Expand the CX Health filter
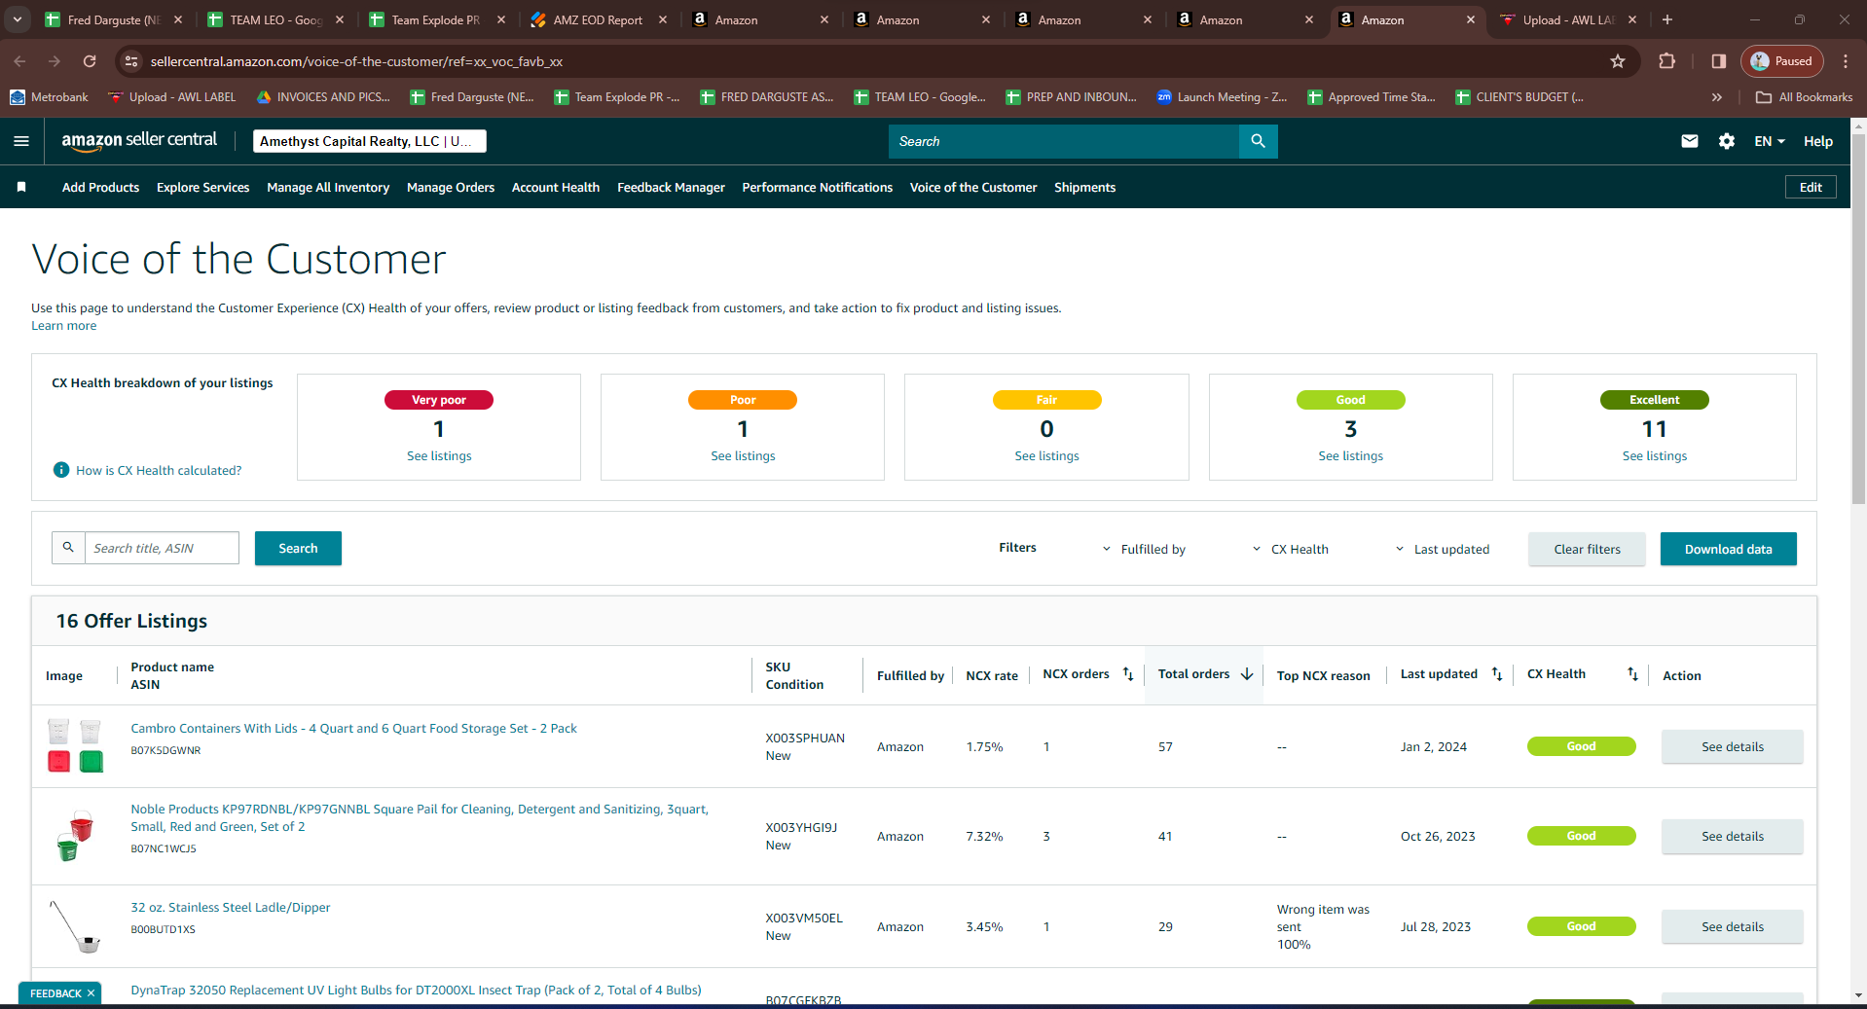 (x=1290, y=549)
